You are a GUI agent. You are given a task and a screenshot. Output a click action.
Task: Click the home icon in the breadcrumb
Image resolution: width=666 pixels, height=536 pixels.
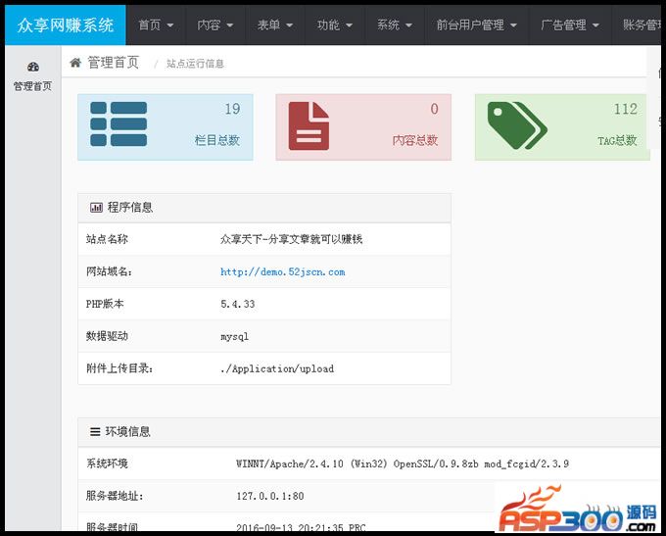point(75,63)
